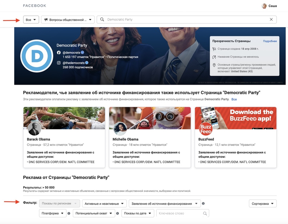
Task: Click Barack Obama's profile picture
Action: click(34, 129)
